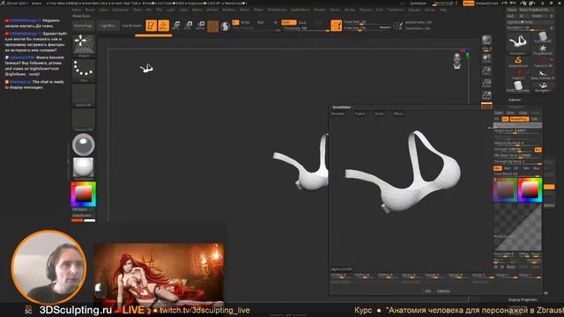Click the right NoiseMaker color picker
564x317 pixels.
coord(530,189)
